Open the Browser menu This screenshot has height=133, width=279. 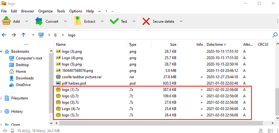point(28,11)
